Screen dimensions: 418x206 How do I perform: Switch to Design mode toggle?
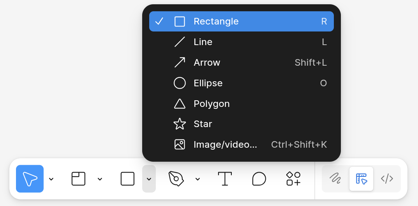[x=361, y=179]
